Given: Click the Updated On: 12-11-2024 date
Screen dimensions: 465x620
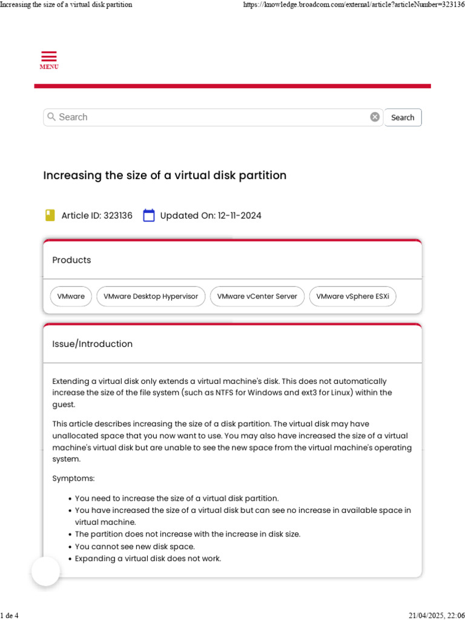Looking at the screenshot, I should tap(211, 216).
